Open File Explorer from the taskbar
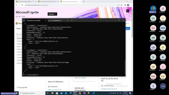 coord(52,93)
